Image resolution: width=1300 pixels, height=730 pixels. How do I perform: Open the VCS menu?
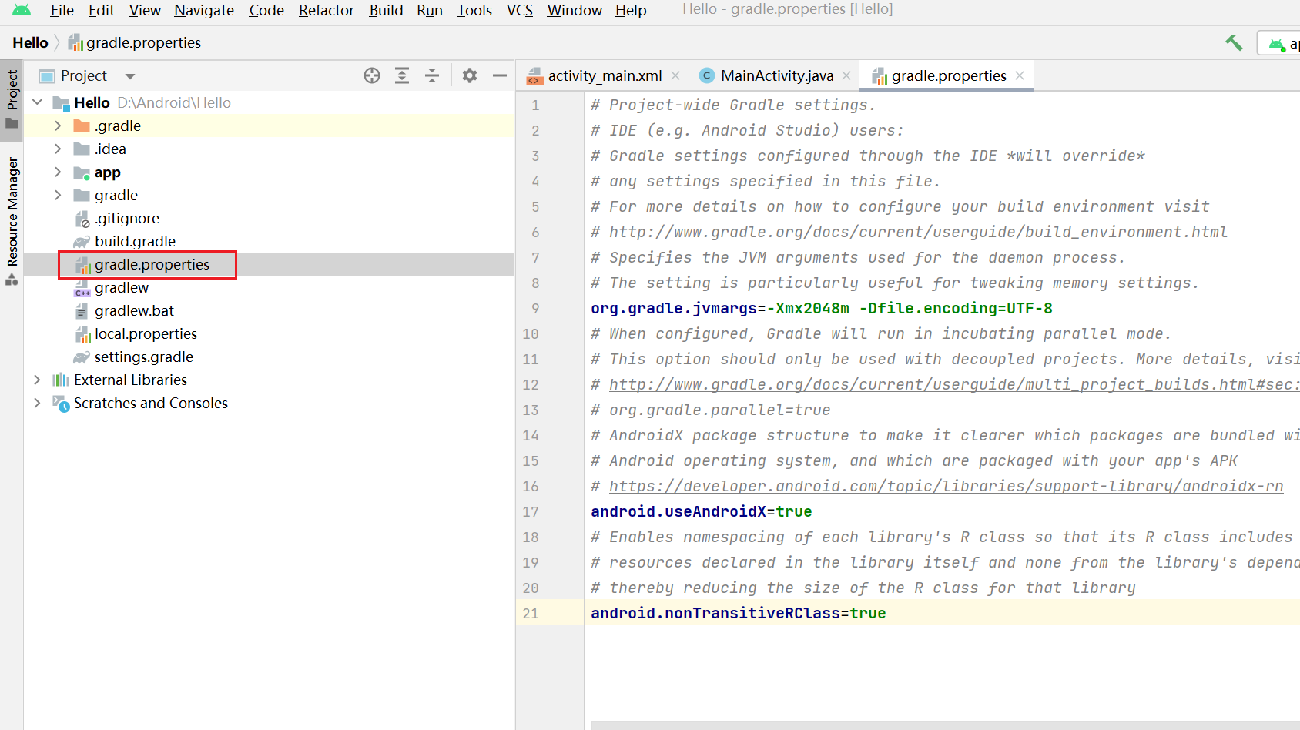pyautogui.click(x=520, y=10)
